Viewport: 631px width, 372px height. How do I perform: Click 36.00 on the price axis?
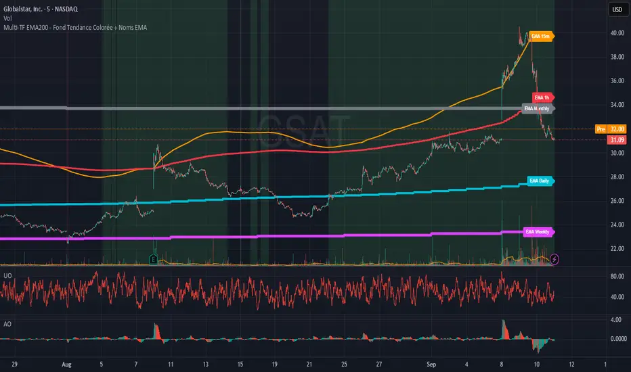tap(617, 81)
